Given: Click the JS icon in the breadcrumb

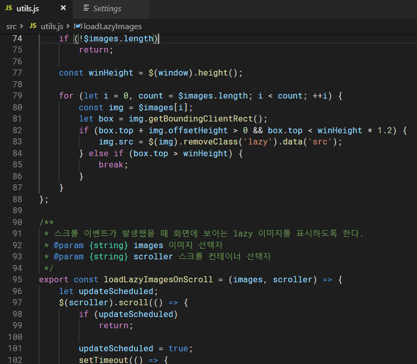Looking at the screenshot, I should point(33,26).
